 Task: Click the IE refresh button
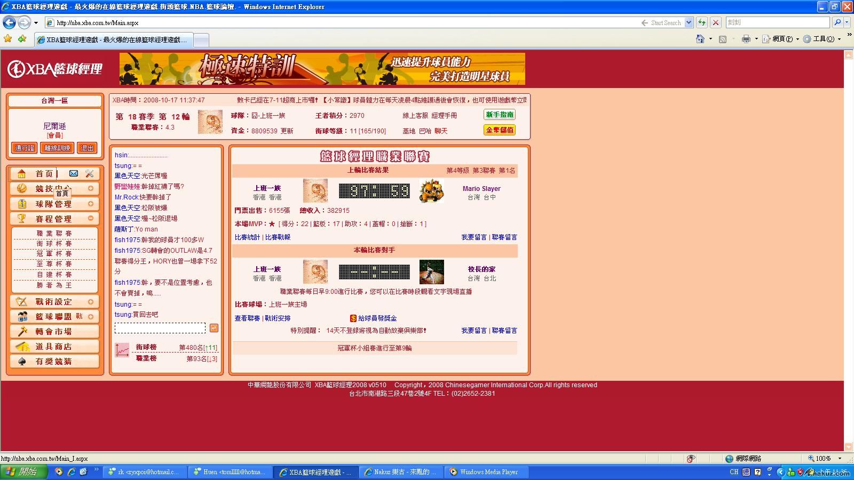point(702,22)
